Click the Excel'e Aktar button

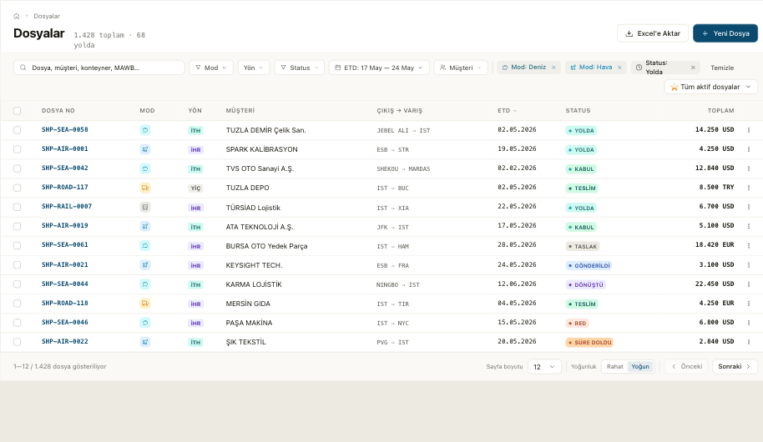click(653, 33)
